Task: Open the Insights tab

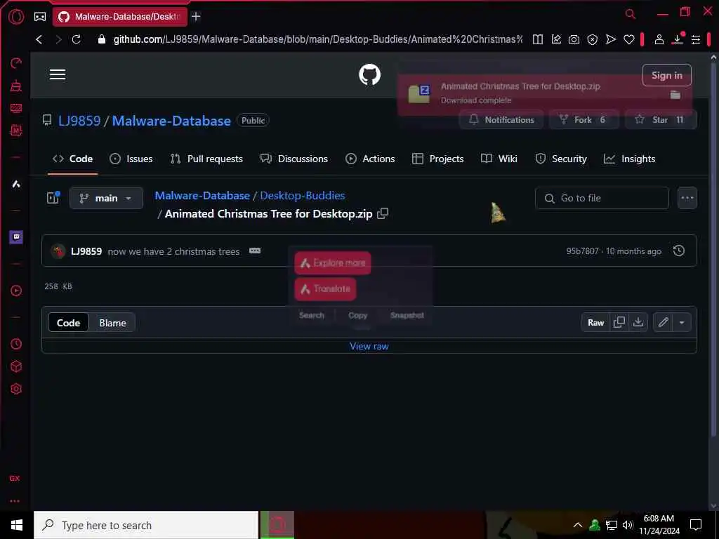Action: click(629, 159)
